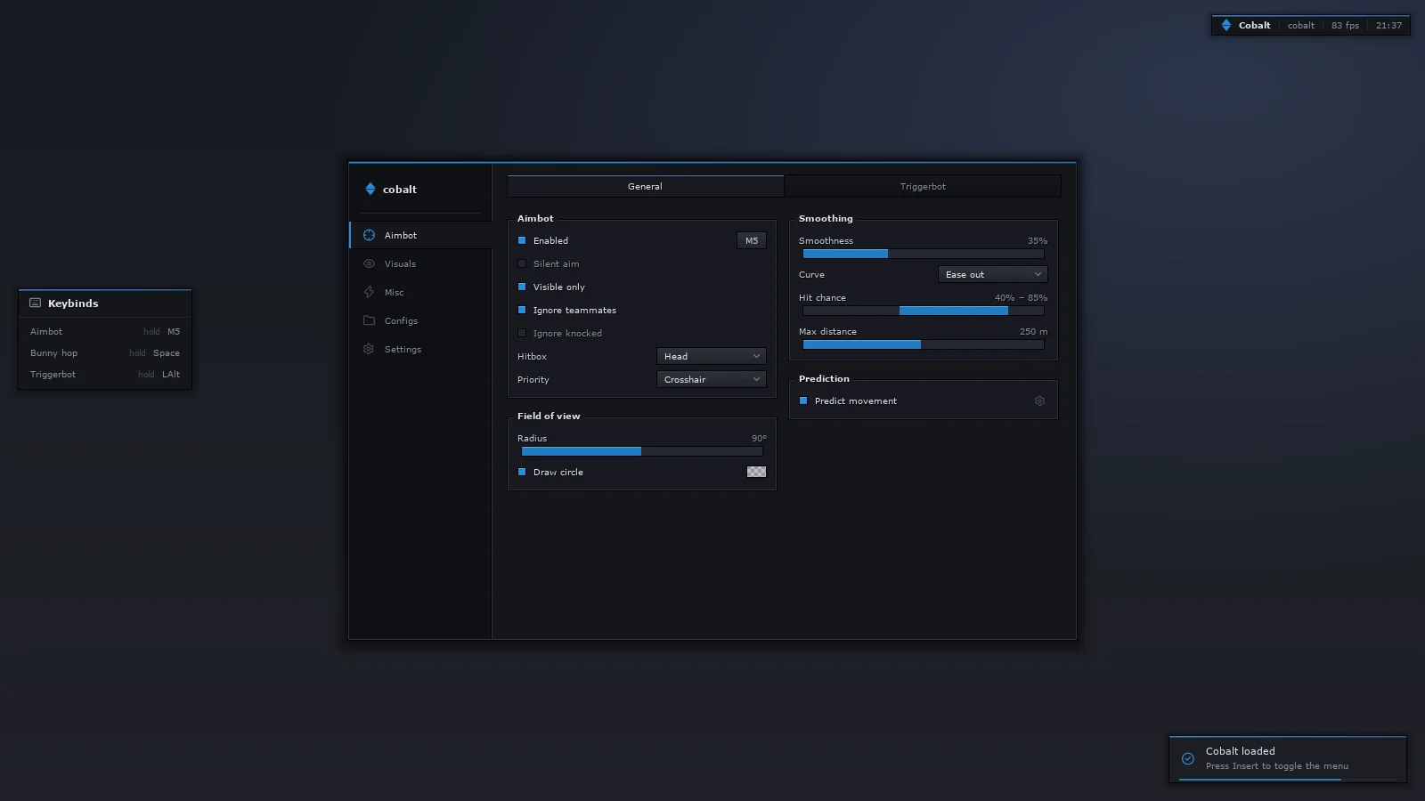The width and height of the screenshot is (1425, 801).
Task: Toggle the Enabled checkbox
Action: point(522,240)
